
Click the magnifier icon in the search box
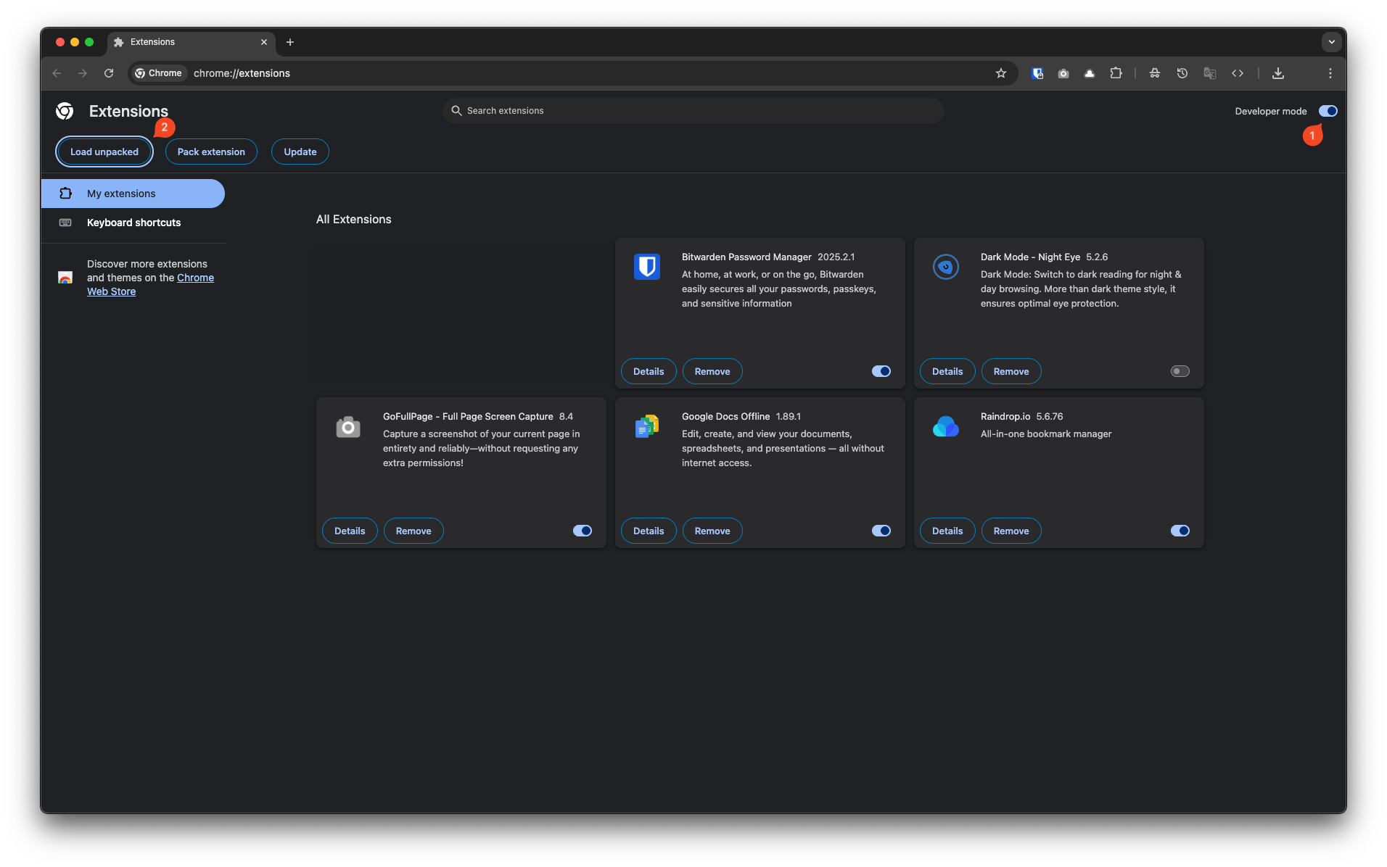456,111
